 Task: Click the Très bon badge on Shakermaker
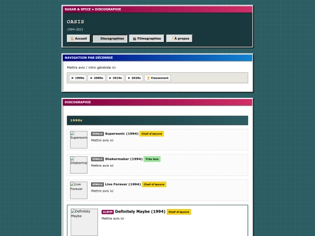[152, 159]
